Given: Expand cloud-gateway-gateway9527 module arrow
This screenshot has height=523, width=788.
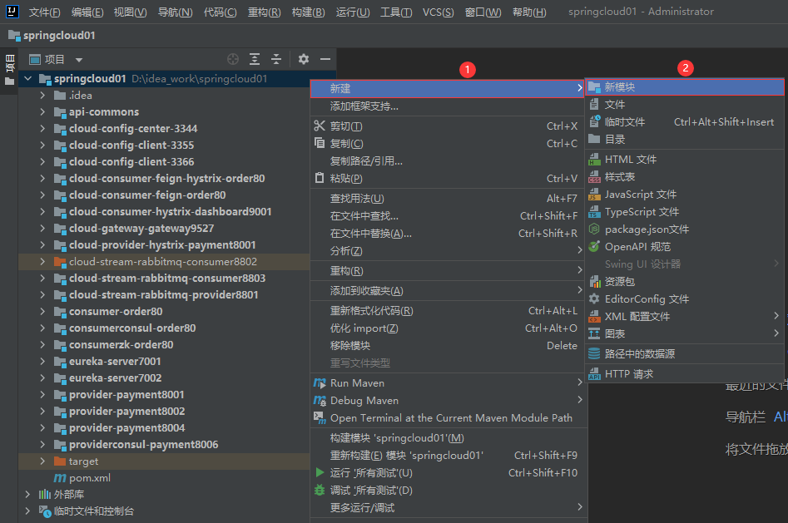Looking at the screenshot, I should 42,229.
